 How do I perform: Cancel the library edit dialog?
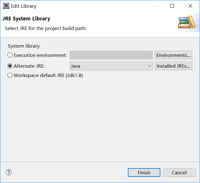point(179,172)
